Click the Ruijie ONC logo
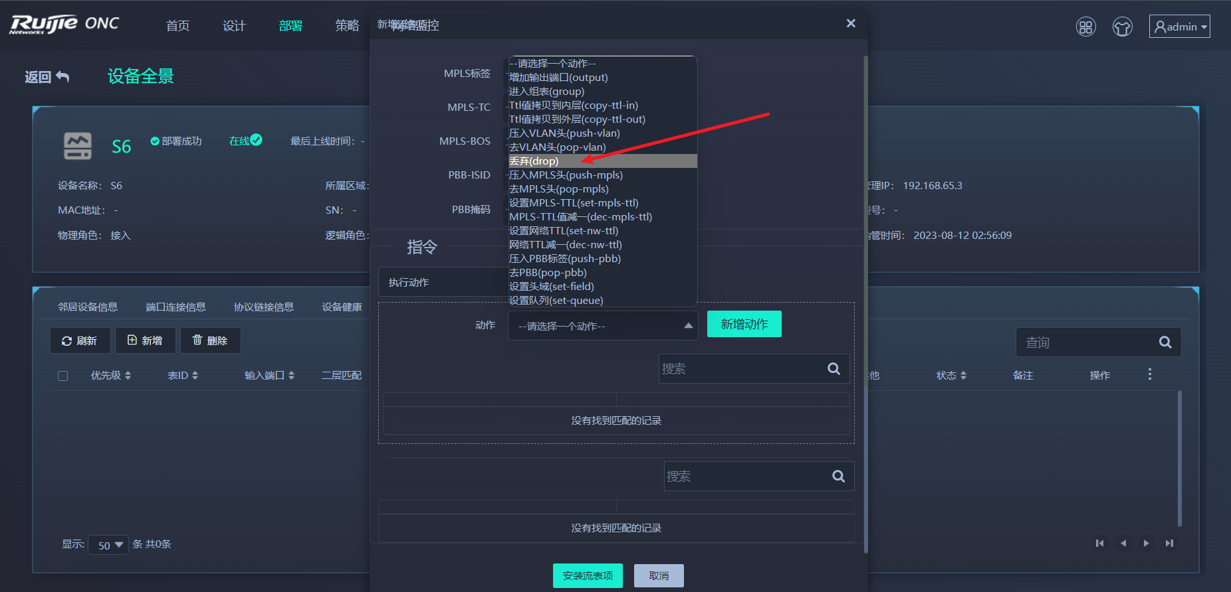 click(64, 25)
